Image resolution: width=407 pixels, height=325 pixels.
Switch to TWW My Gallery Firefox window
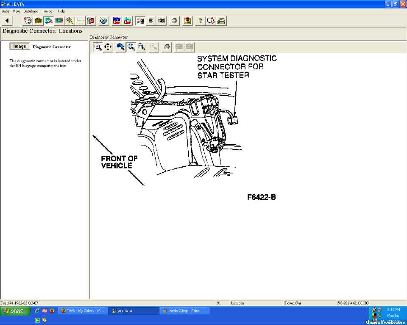(x=82, y=311)
